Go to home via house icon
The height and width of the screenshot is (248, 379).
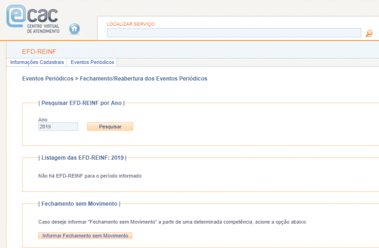click(74, 29)
